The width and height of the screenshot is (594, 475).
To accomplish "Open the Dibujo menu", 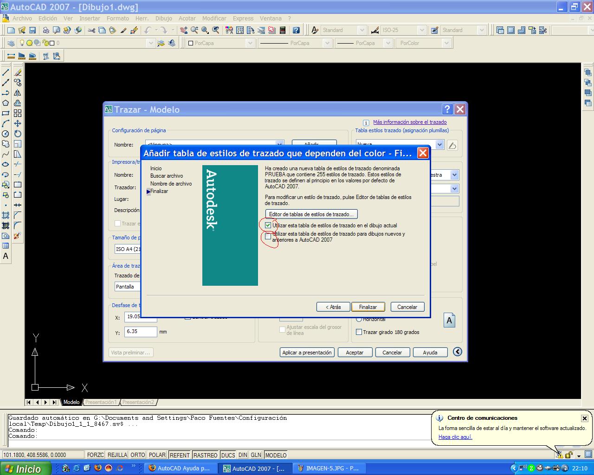I will [x=164, y=19].
